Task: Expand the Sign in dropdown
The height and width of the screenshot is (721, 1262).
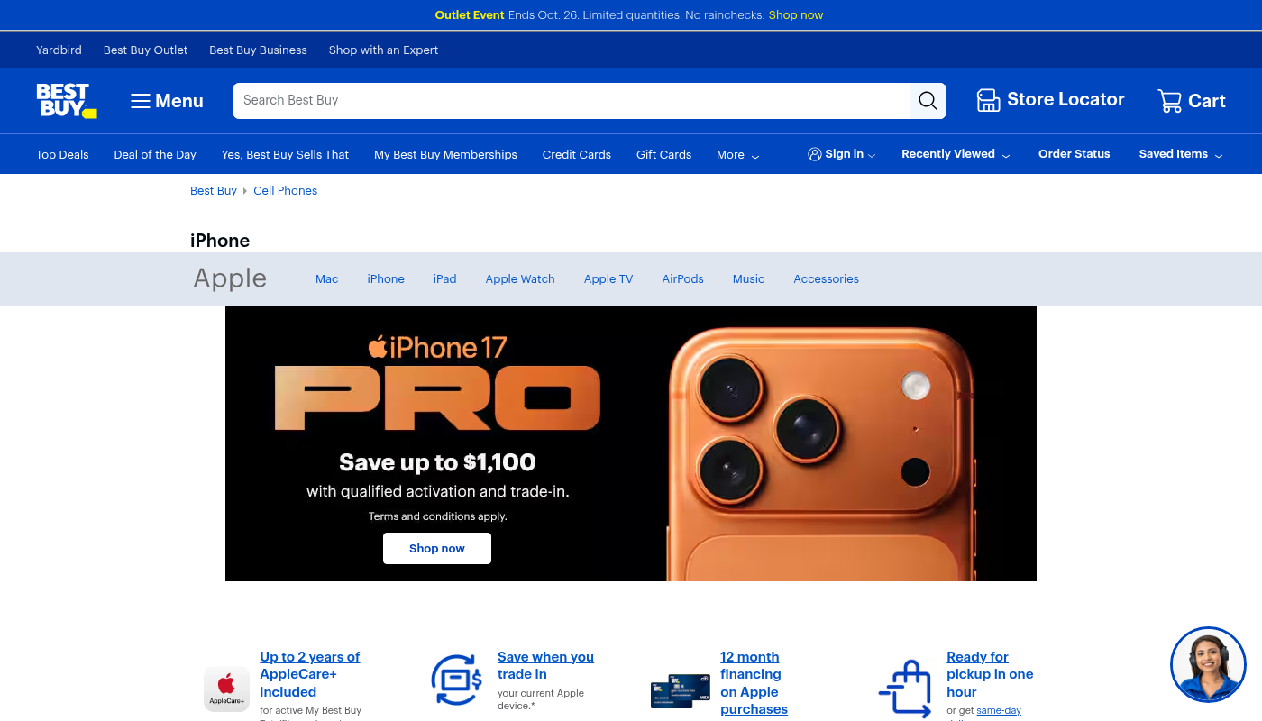Action: pos(842,154)
